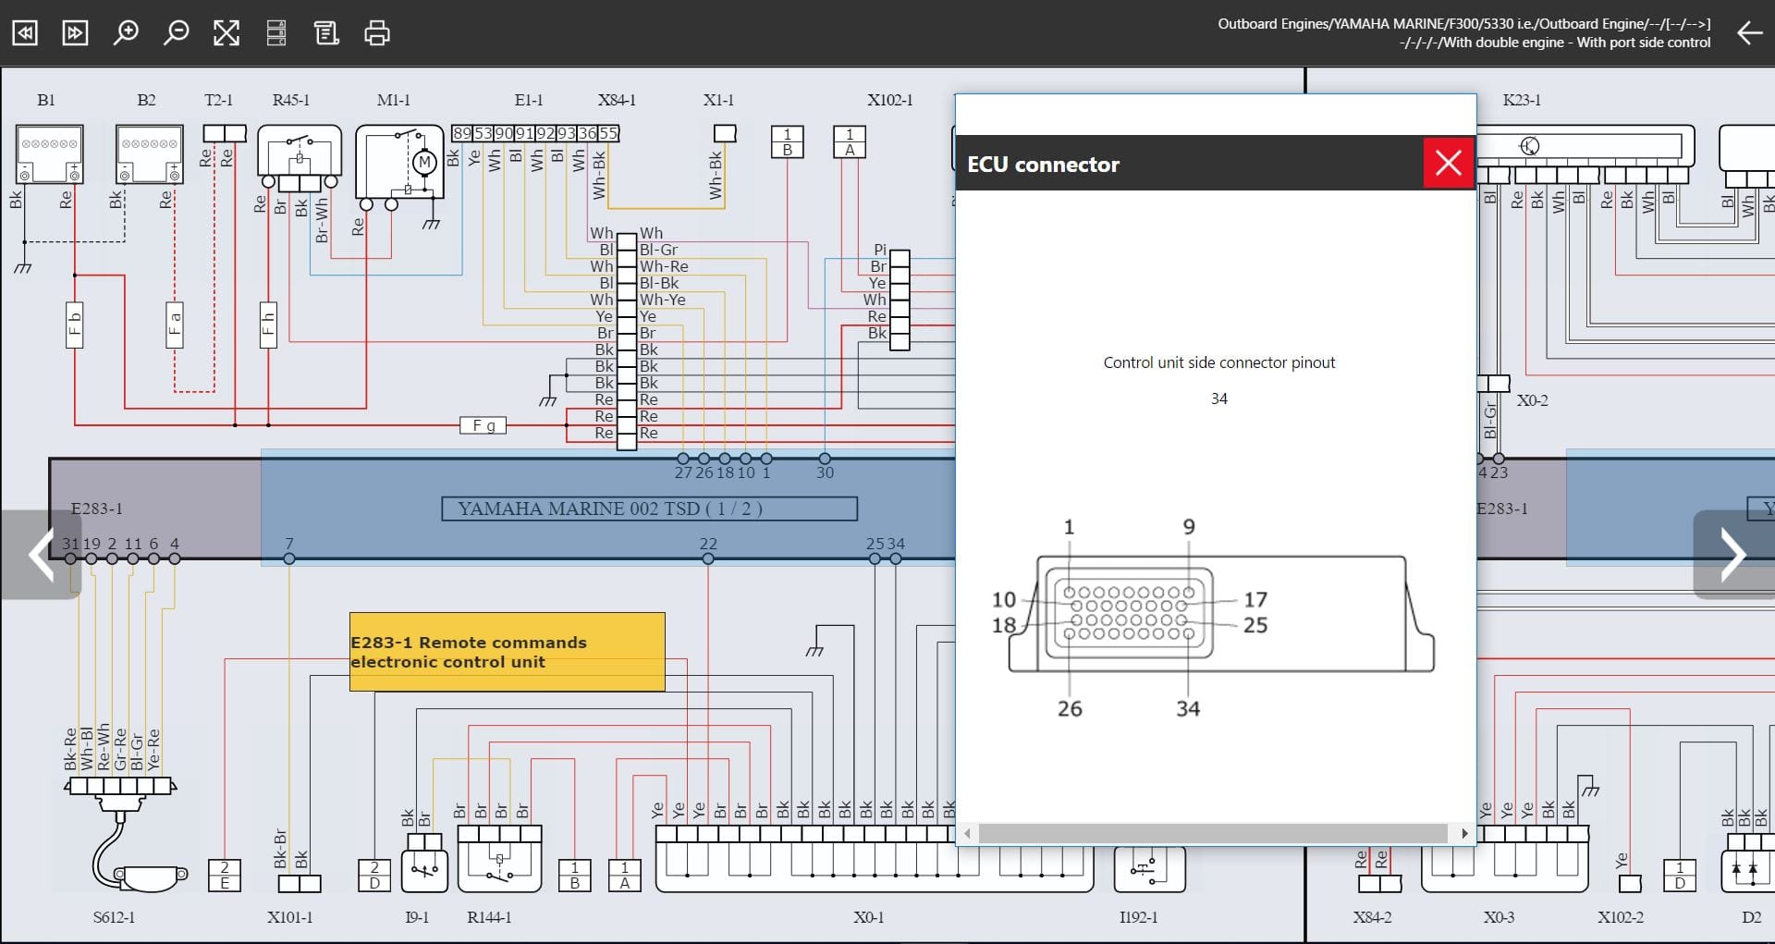This screenshot has height=944, width=1775.
Task: Click right arrow of popup scrollbar
Action: 1464,833
